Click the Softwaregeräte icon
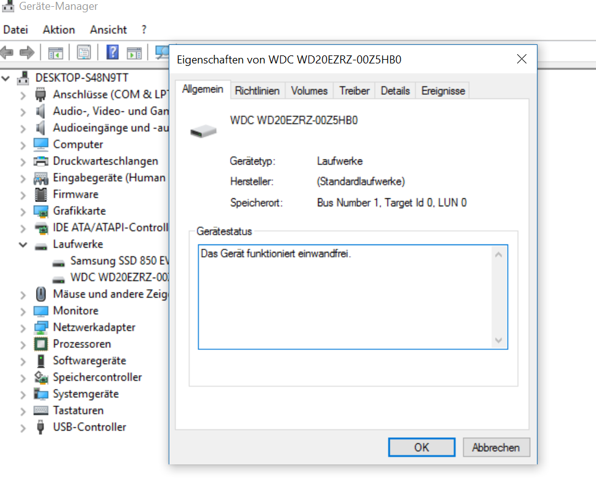Image resolution: width=596 pixels, height=489 pixels. point(41,361)
